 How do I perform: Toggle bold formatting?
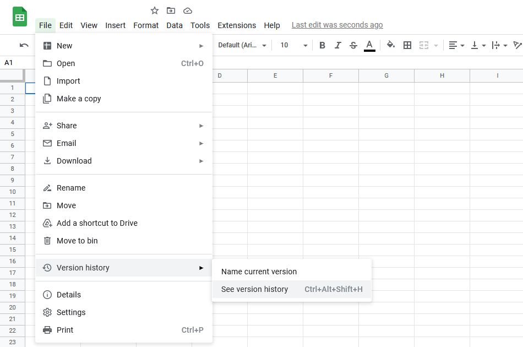tap(322, 45)
